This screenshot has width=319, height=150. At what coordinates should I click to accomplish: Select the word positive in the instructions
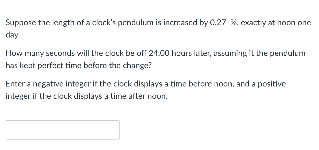[x=273, y=84]
